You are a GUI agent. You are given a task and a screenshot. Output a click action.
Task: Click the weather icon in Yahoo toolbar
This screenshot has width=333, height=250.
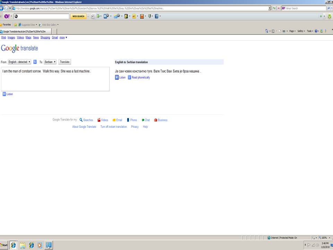pos(117,16)
